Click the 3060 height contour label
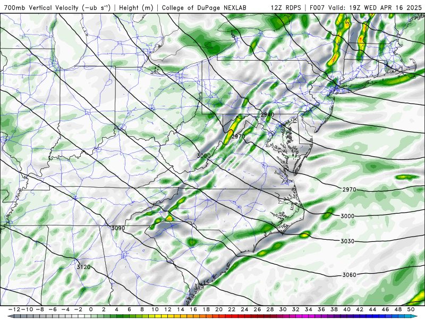425x319 pixels. (x=350, y=275)
